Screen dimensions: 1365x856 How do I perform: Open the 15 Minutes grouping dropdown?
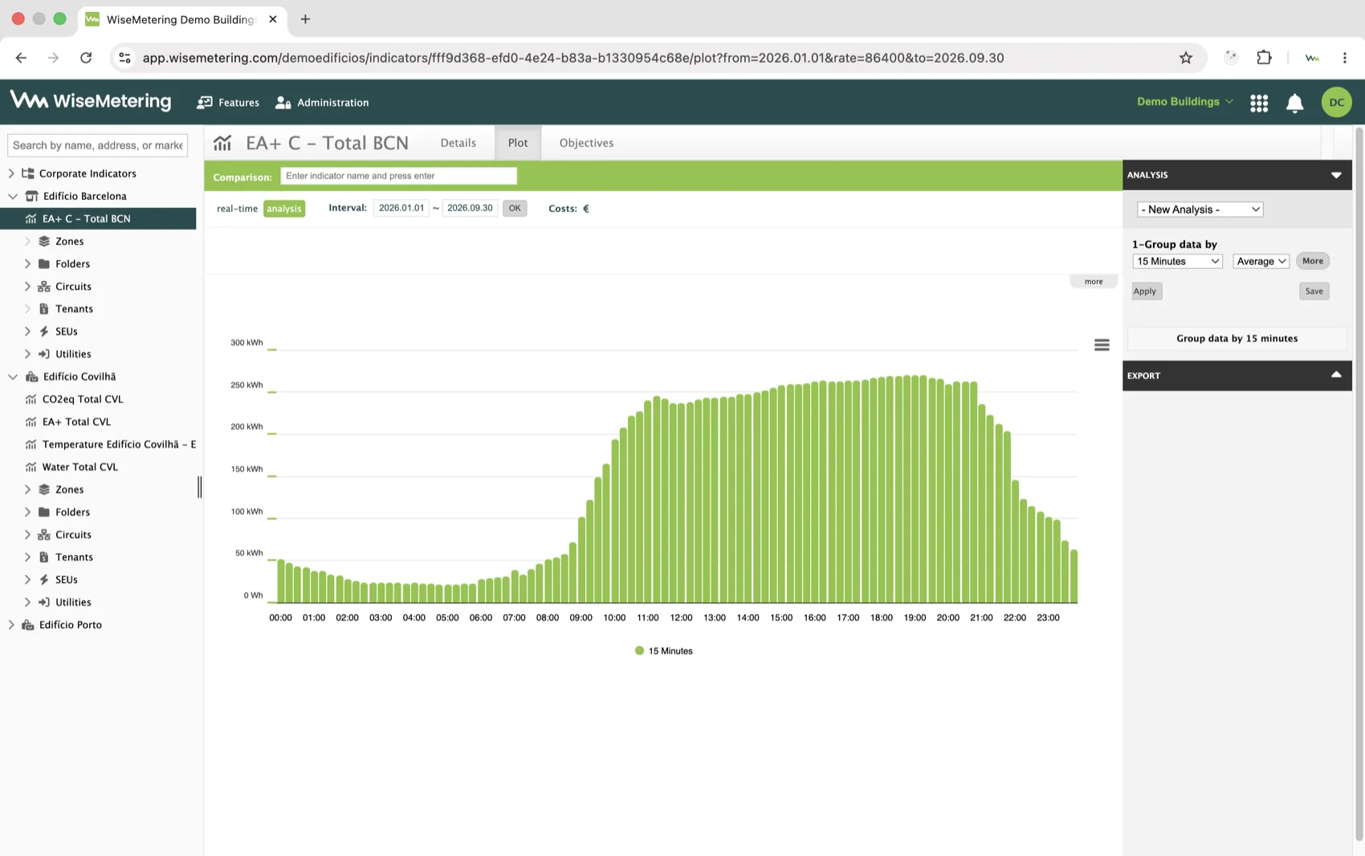click(x=1177, y=261)
